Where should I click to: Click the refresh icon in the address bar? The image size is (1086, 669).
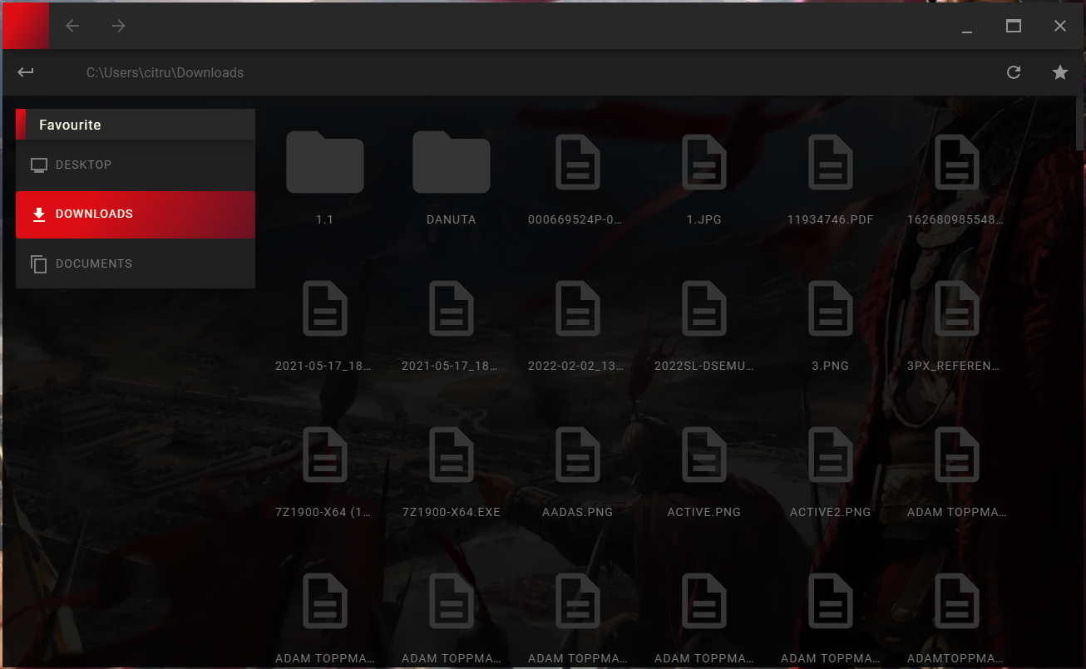(1014, 72)
